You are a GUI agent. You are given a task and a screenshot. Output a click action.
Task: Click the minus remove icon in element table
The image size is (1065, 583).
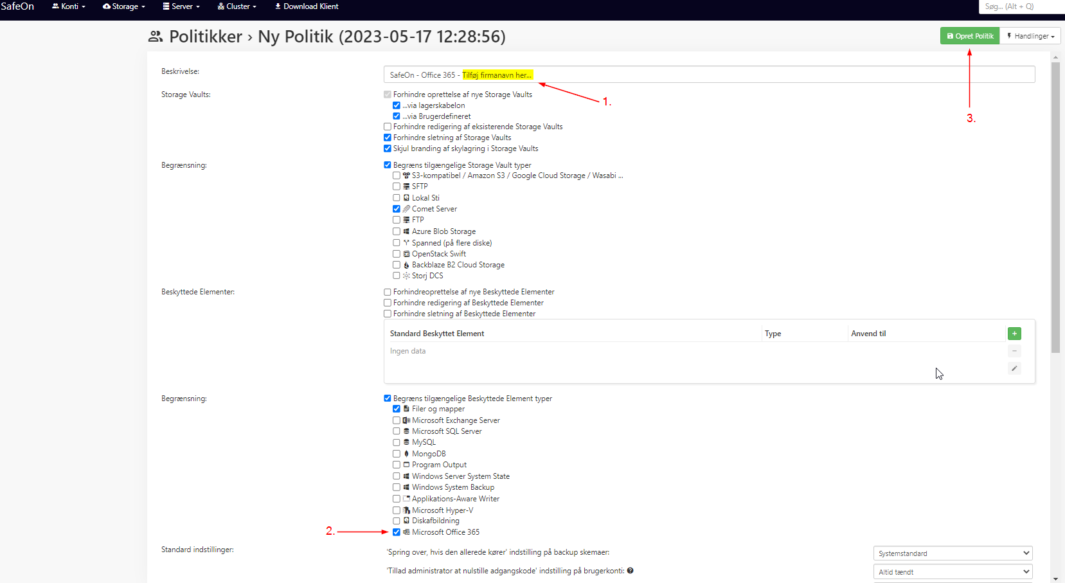click(1014, 351)
